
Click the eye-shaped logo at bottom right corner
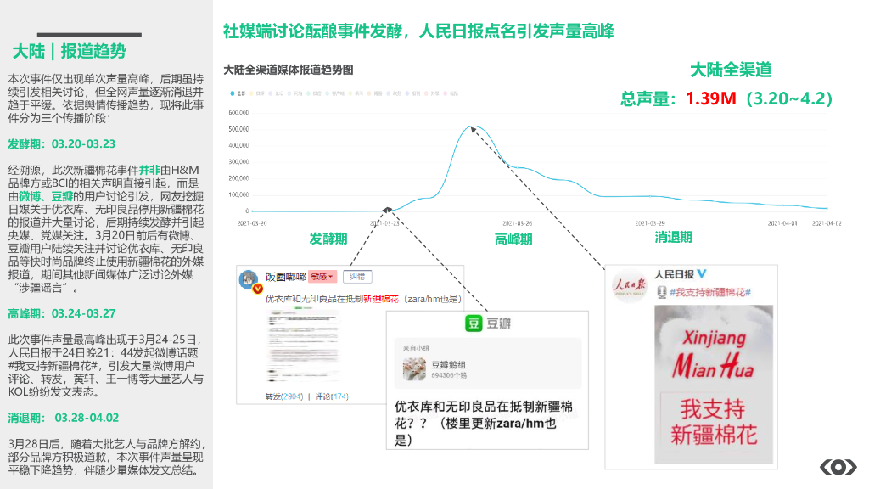(838, 468)
